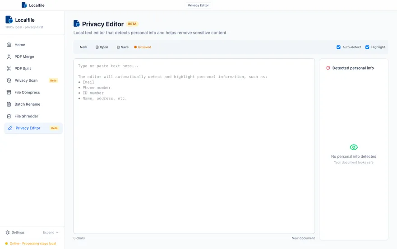Open File Compress tool
Viewport: 397px width, 249px height.
[x=33, y=92]
